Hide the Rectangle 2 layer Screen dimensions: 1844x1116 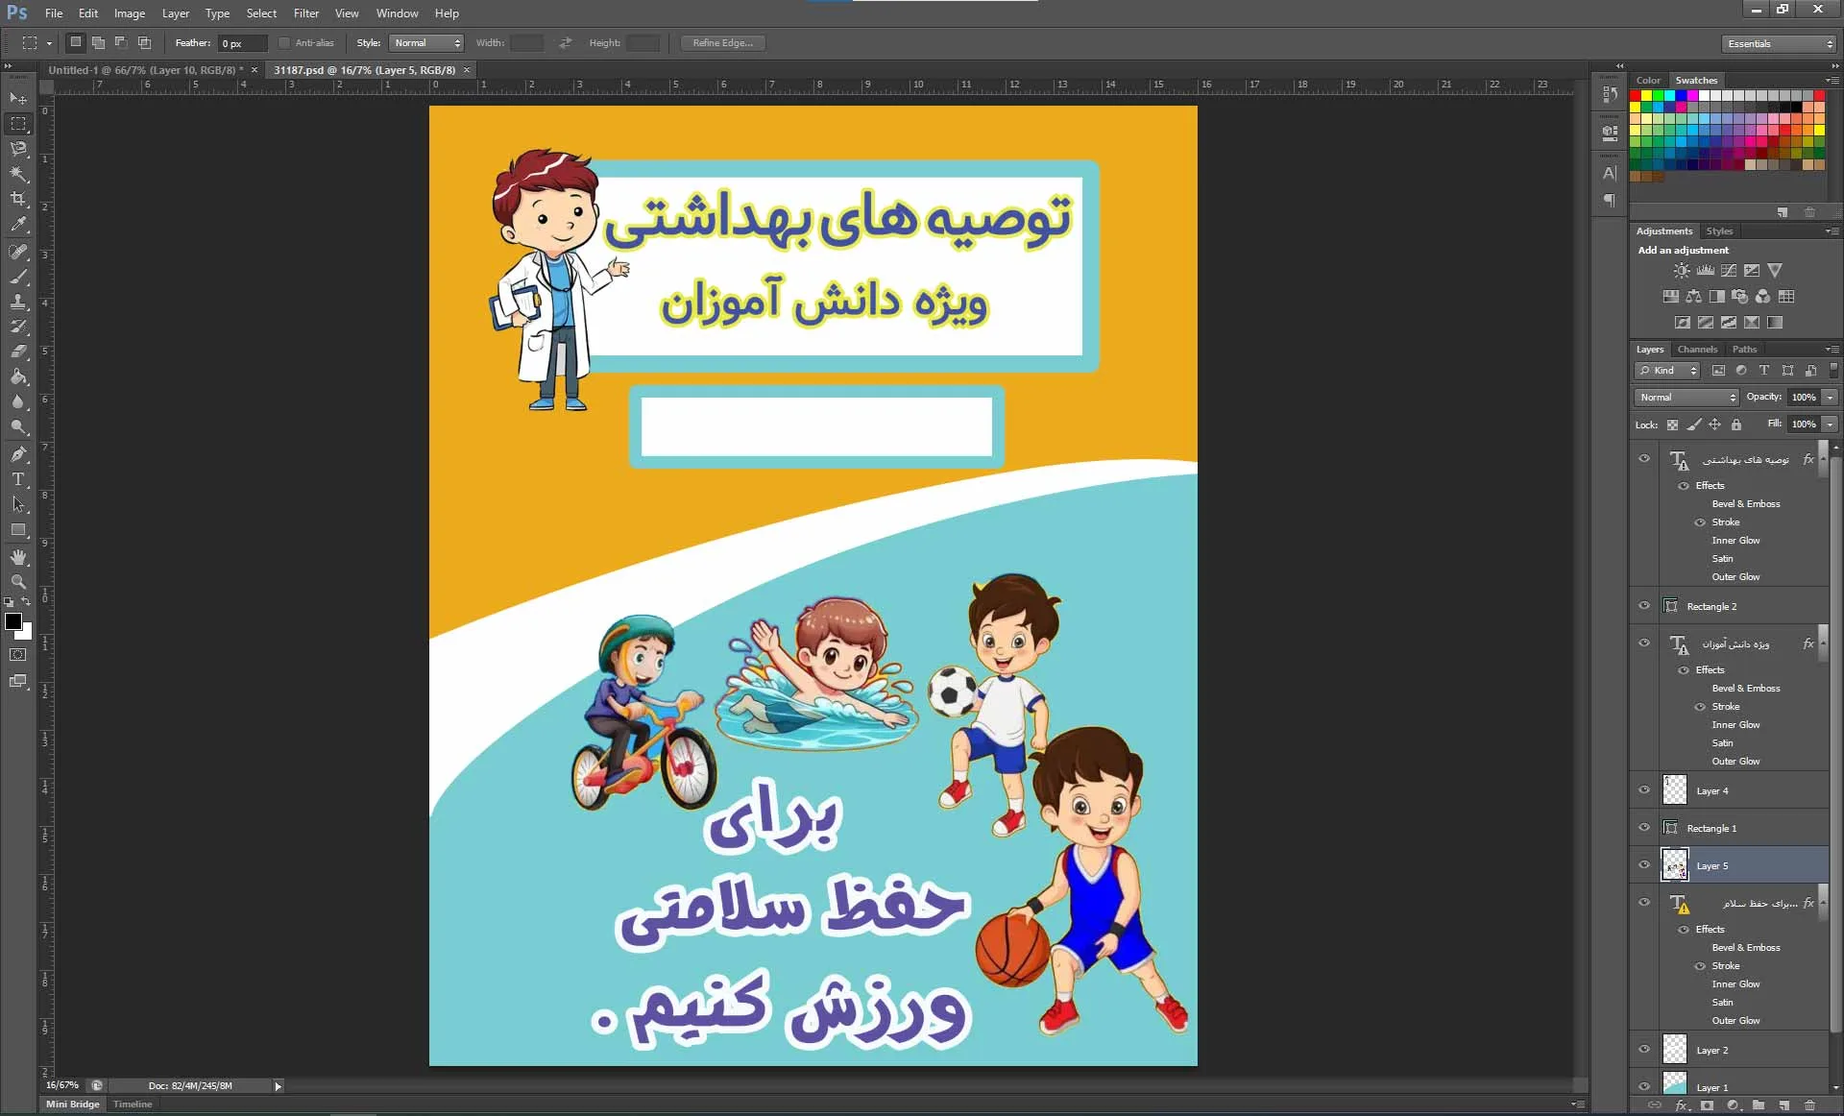pyautogui.click(x=1644, y=606)
